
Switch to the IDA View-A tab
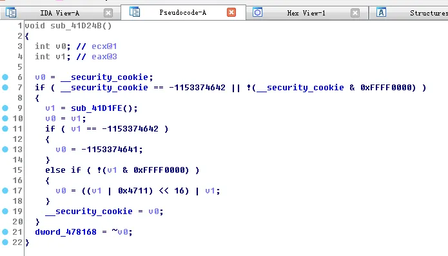tap(60, 13)
